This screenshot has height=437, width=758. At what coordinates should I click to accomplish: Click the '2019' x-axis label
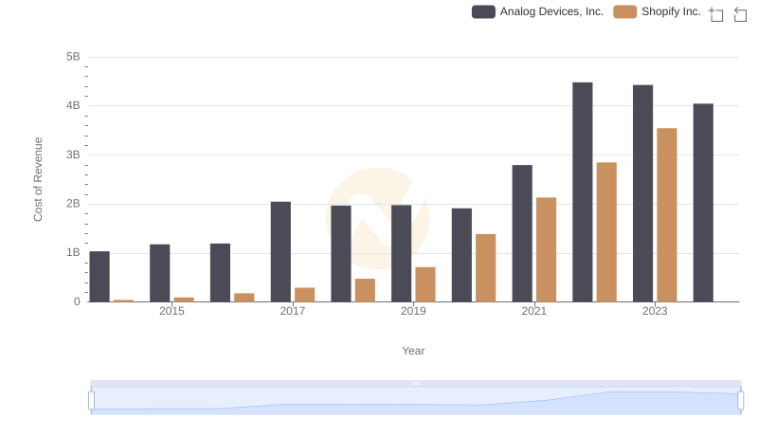pyautogui.click(x=413, y=311)
